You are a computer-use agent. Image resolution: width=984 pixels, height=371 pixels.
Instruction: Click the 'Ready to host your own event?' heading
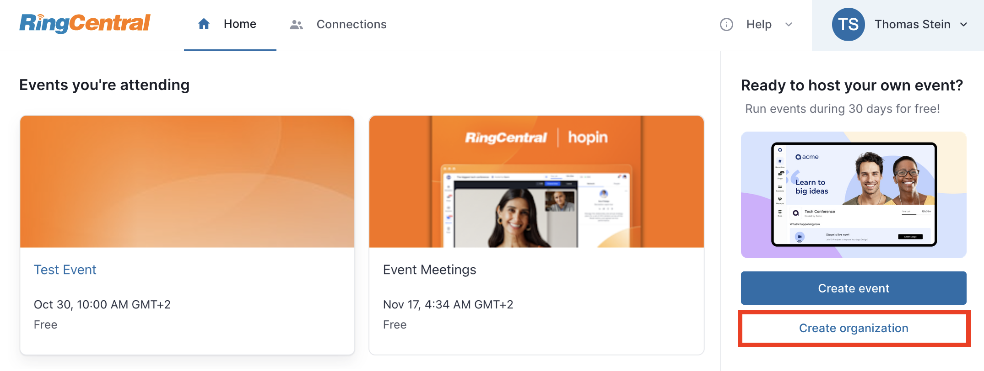852,85
